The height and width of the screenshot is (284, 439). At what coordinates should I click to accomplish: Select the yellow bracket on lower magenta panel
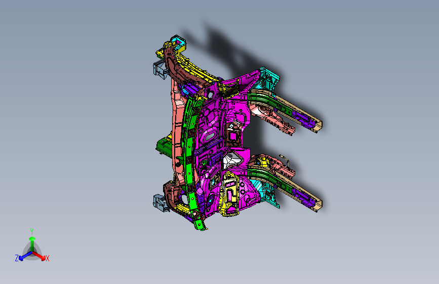[229, 194]
